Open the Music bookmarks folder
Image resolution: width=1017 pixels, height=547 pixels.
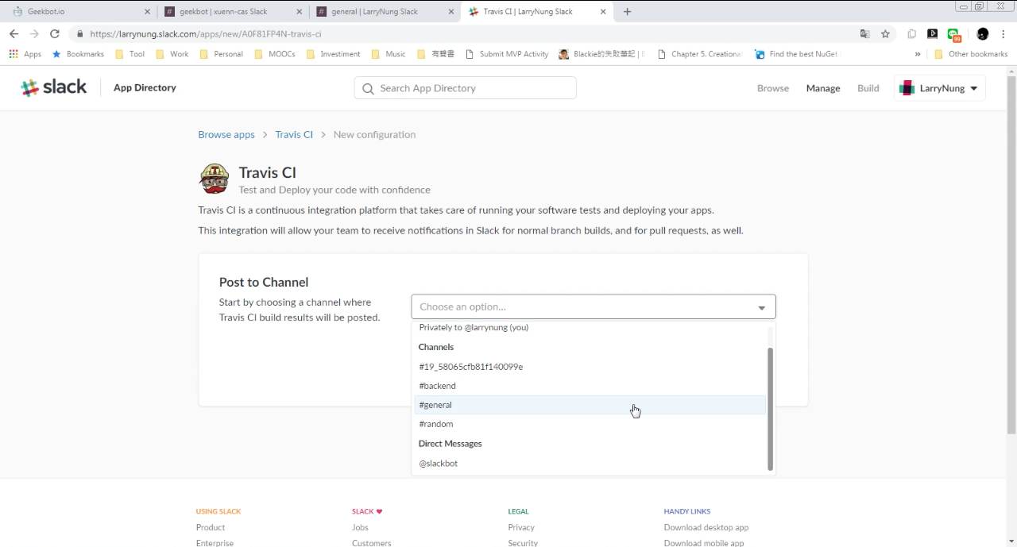click(x=389, y=54)
